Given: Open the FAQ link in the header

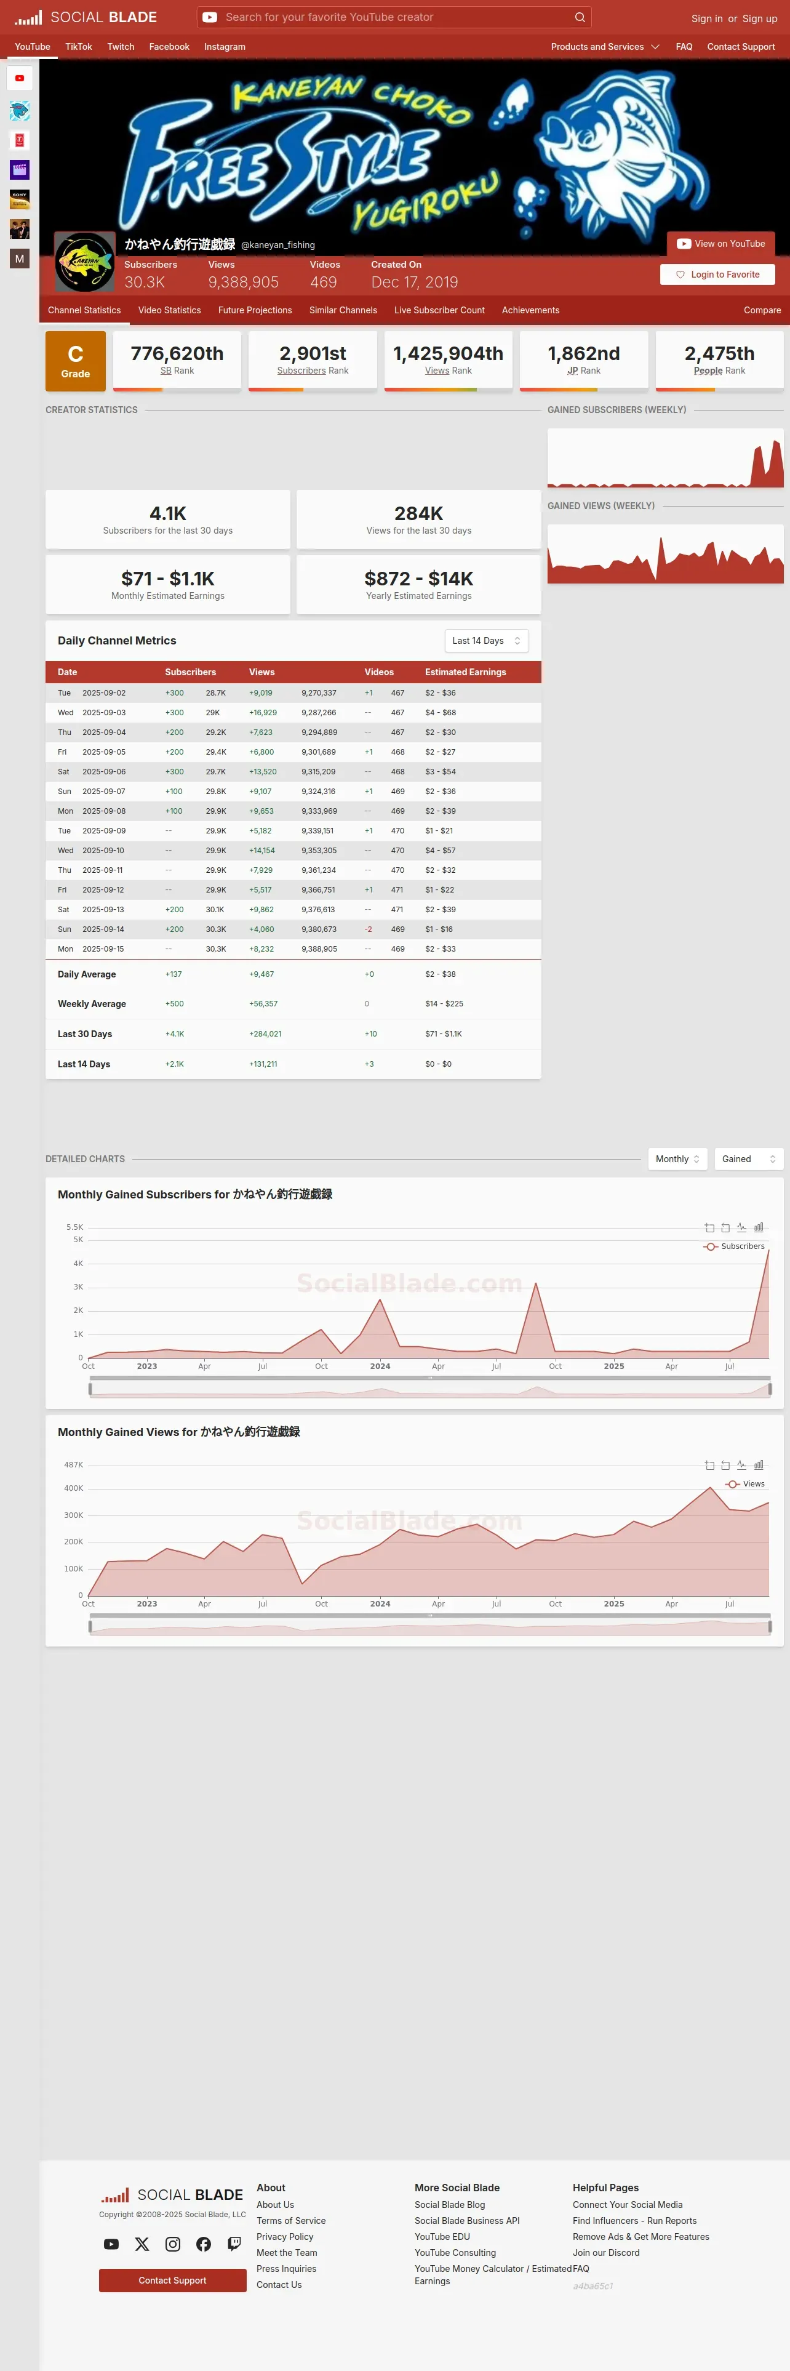Looking at the screenshot, I should (684, 47).
